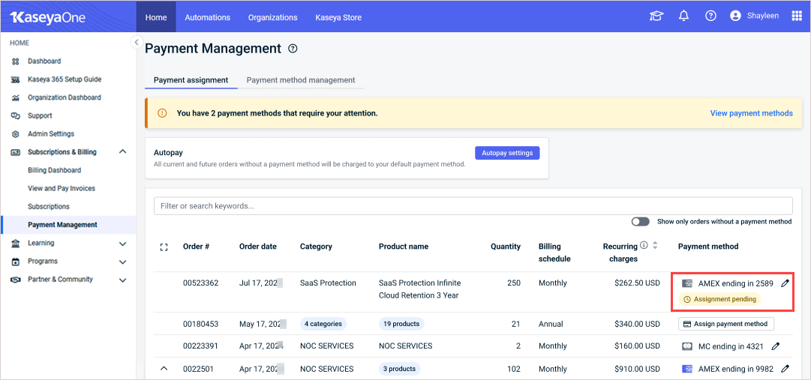Viewport: 811px width, 380px height.
Task: Toggle show only orders without payment method
Action: pos(640,221)
